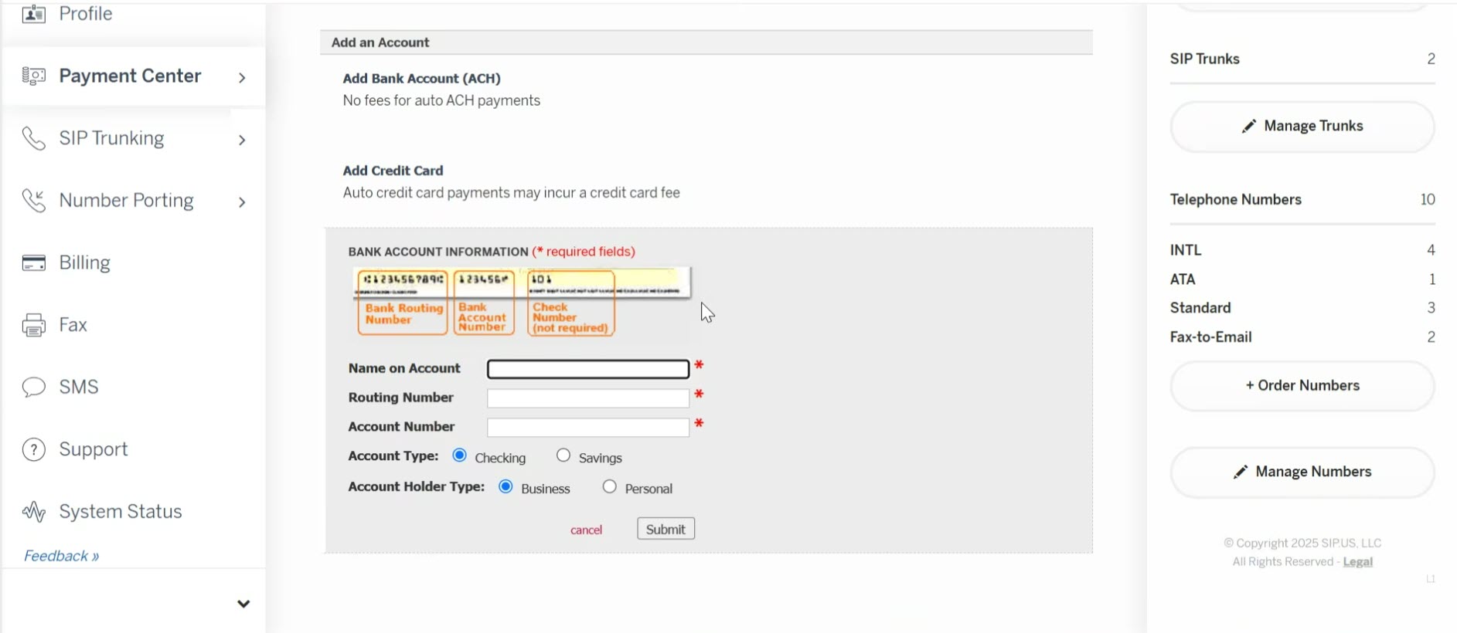This screenshot has height=633, width=1457.
Task: Click the Order Numbers button
Action: point(1302,386)
